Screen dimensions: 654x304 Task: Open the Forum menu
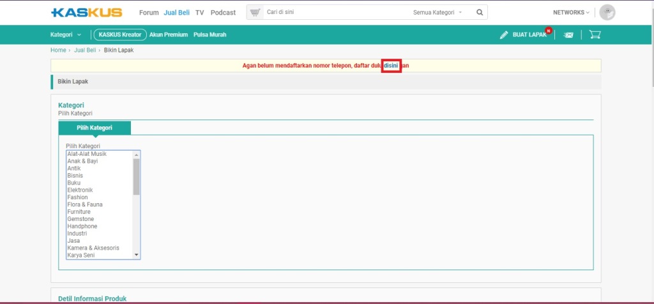[x=149, y=13]
